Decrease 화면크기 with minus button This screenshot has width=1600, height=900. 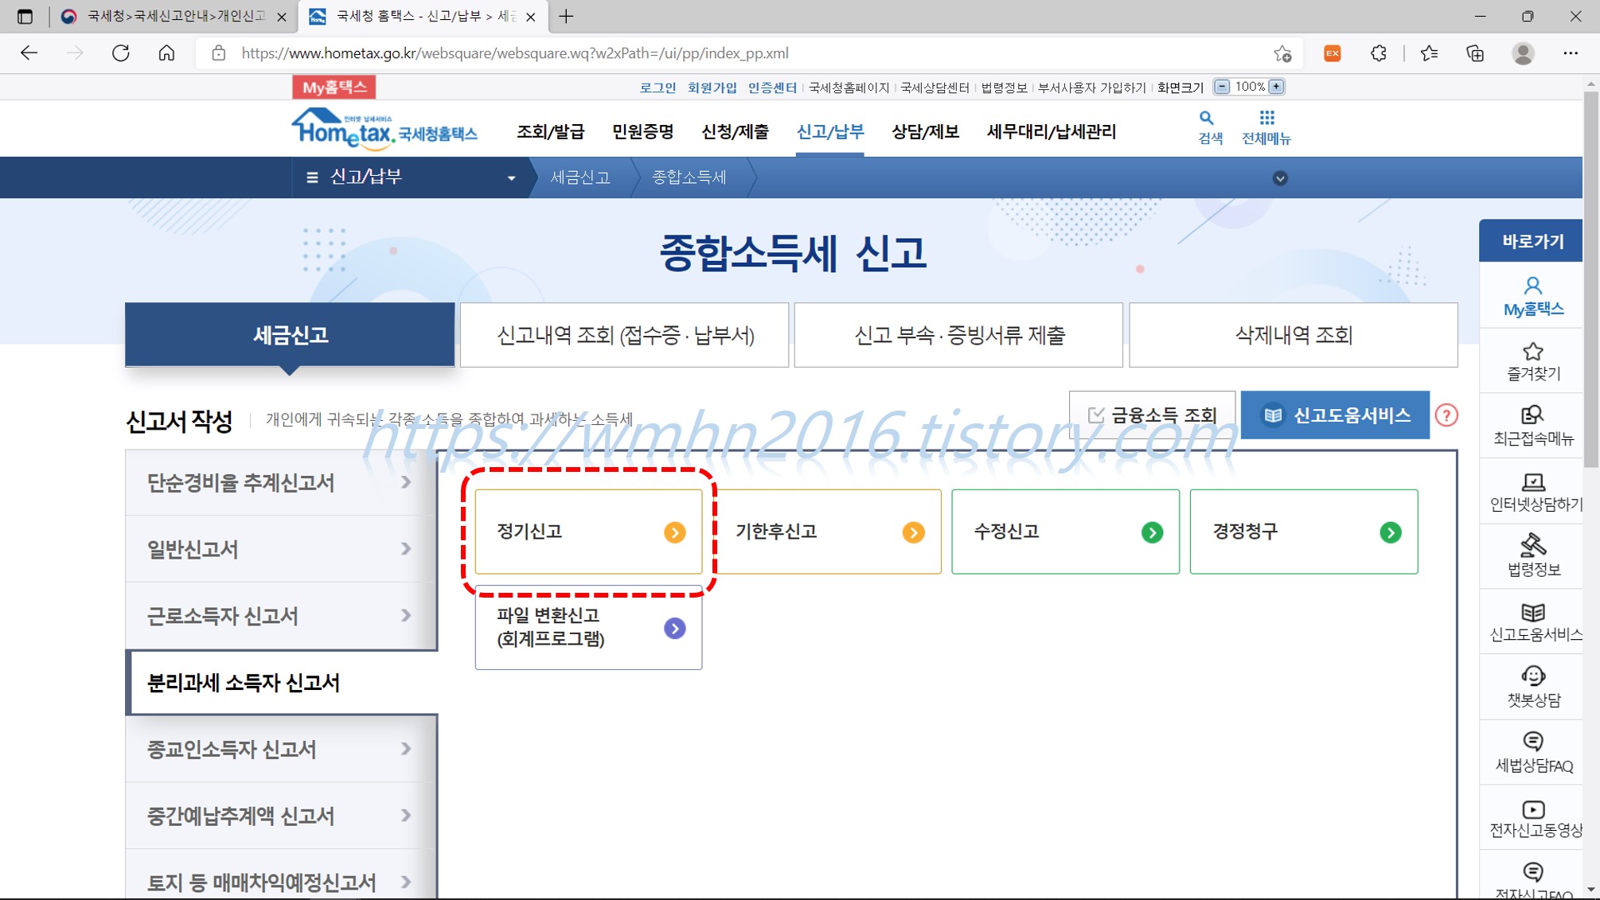click(x=1222, y=87)
